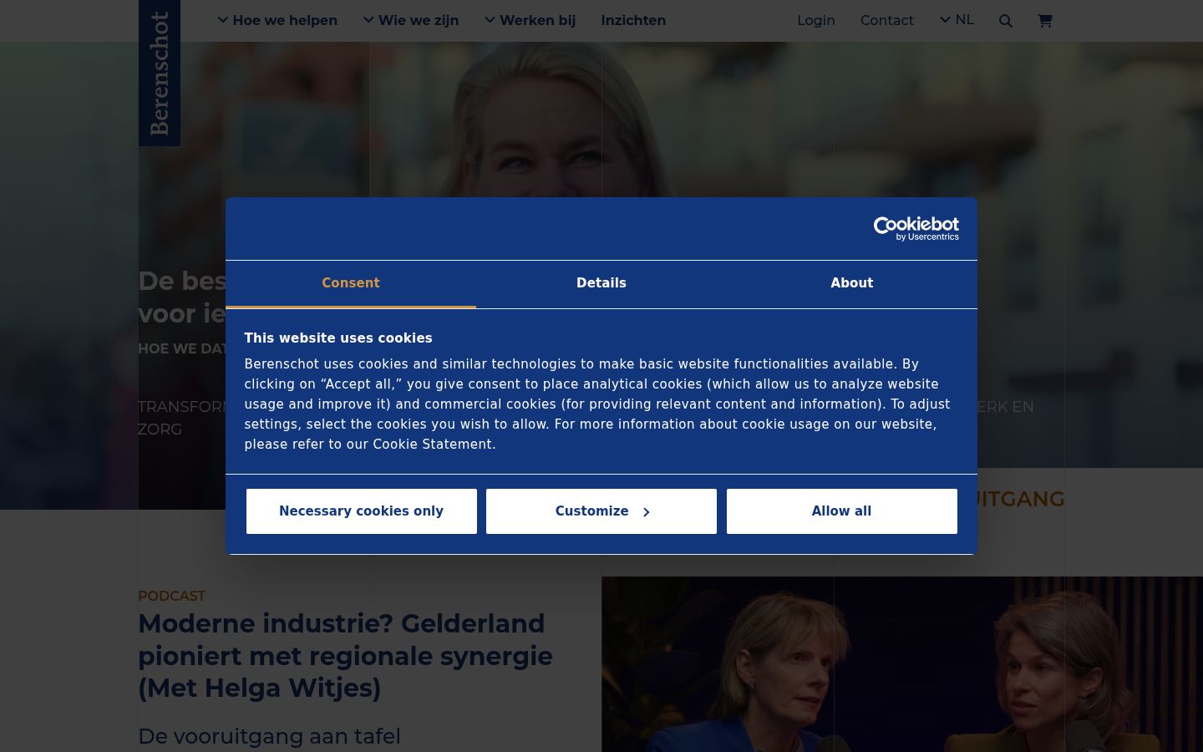This screenshot has height=752, width=1203.
Task: Click the PODCAST label
Action: (x=171, y=596)
